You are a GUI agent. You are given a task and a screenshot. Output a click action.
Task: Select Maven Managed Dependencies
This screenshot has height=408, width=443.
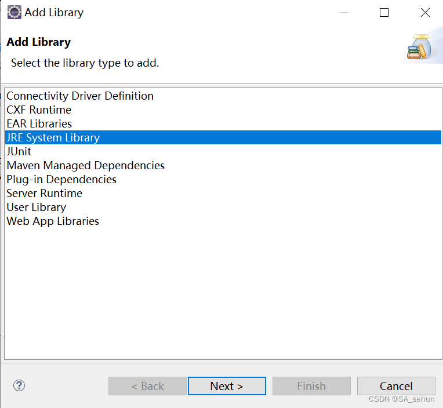(x=86, y=166)
